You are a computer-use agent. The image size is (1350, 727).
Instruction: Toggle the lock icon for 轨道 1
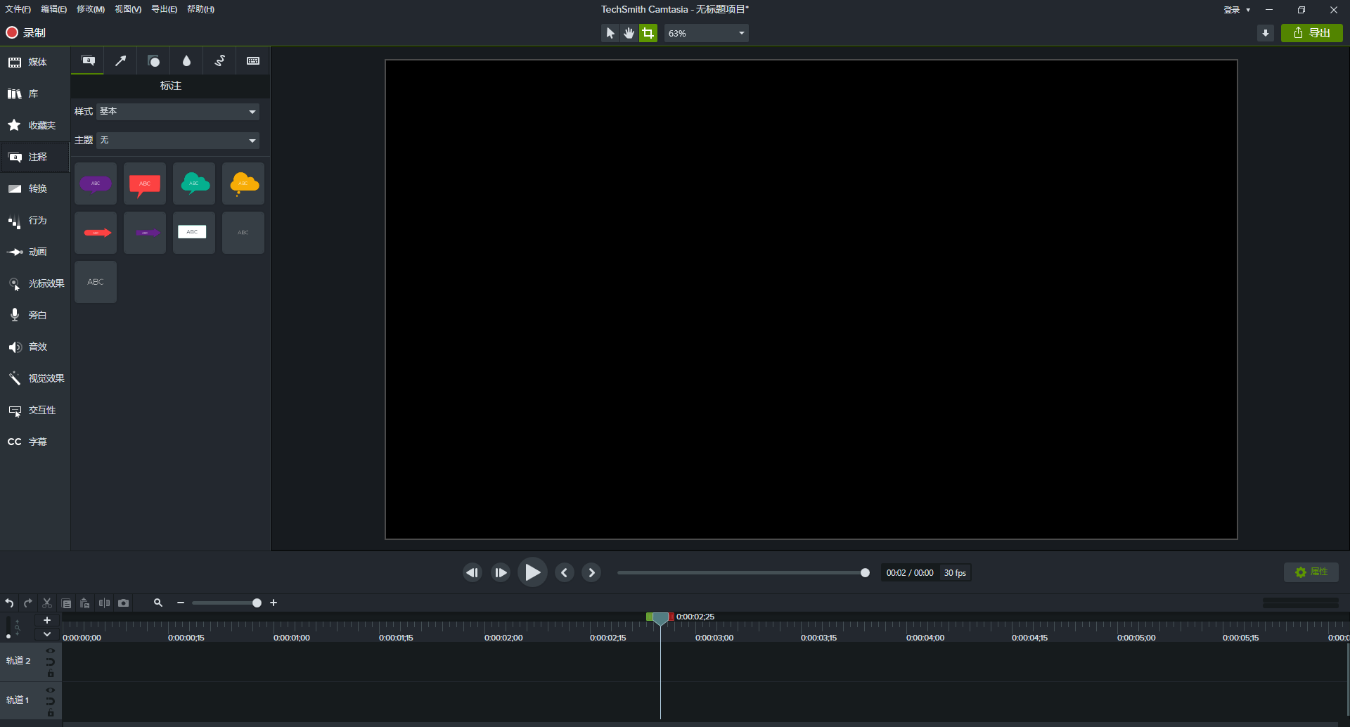51,714
